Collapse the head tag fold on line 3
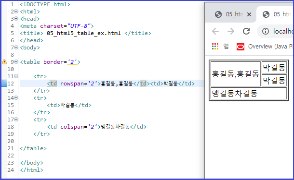 coord(16,19)
